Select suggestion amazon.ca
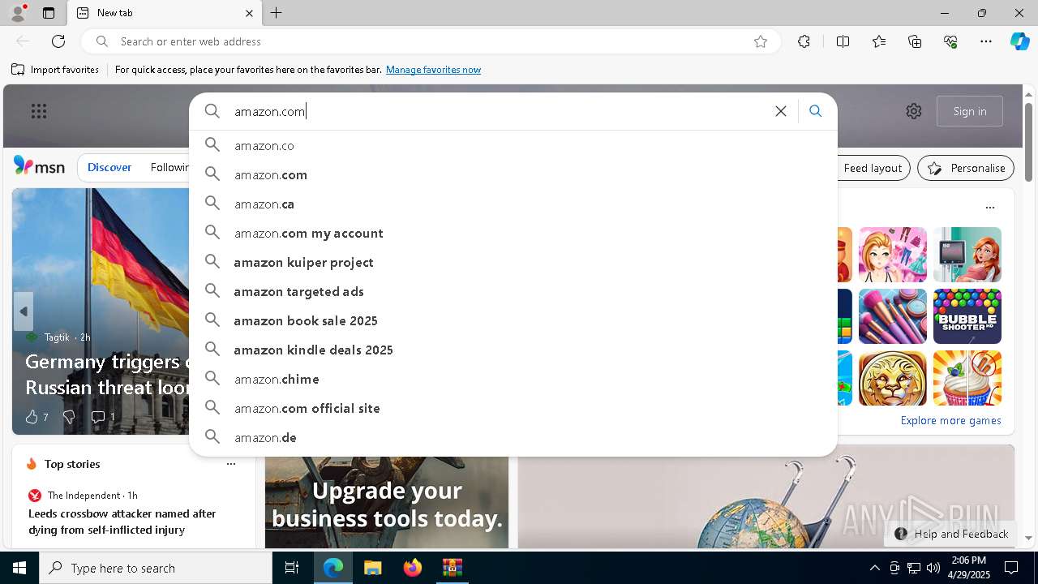This screenshot has height=584, width=1038. tap(513, 204)
